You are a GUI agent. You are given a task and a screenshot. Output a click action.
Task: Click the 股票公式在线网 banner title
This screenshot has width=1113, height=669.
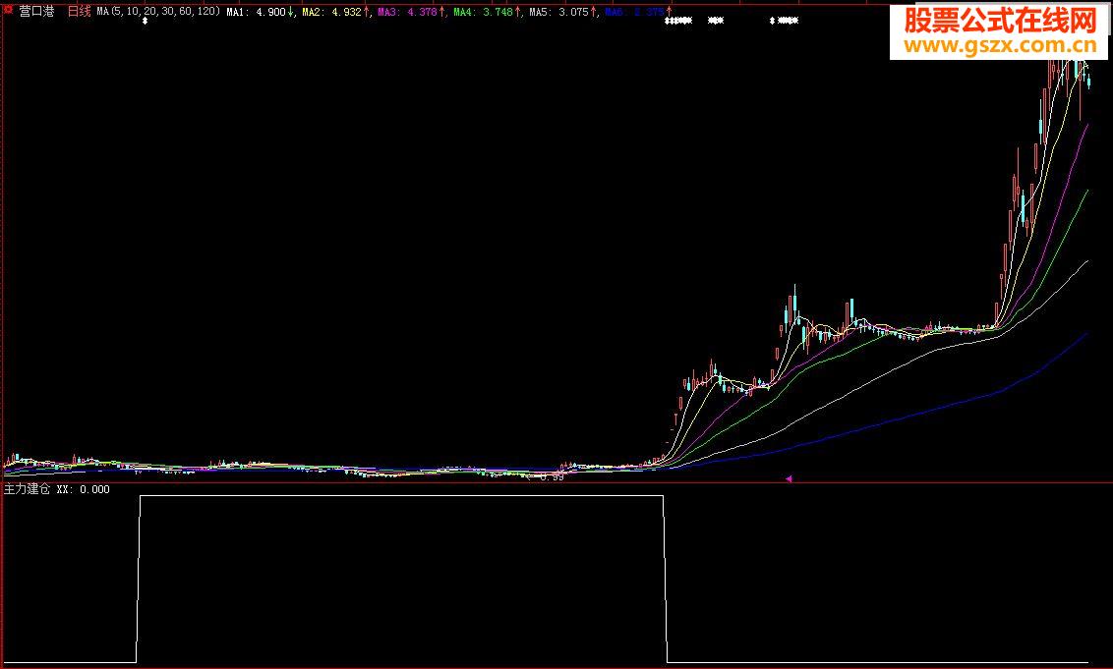click(1000, 22)
